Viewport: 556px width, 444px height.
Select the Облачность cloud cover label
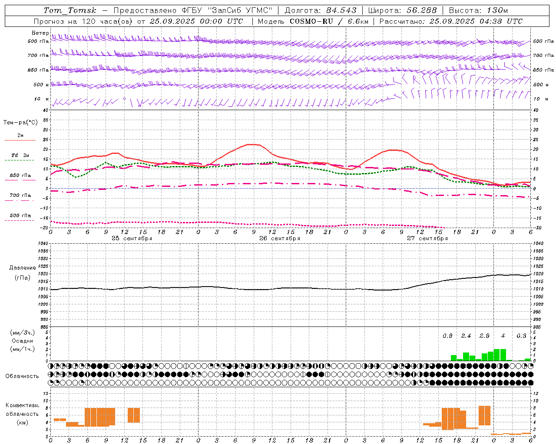(x=22, y=376)
